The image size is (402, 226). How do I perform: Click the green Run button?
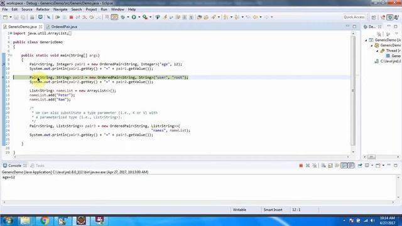134,17
